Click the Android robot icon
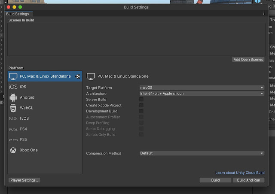The height and width of the screenshot is (194, 275). (13, 97)
